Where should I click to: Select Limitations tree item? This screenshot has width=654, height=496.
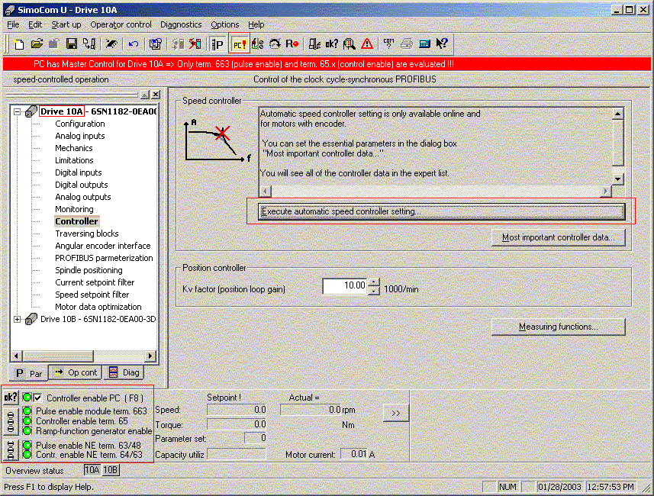point(74,160)
